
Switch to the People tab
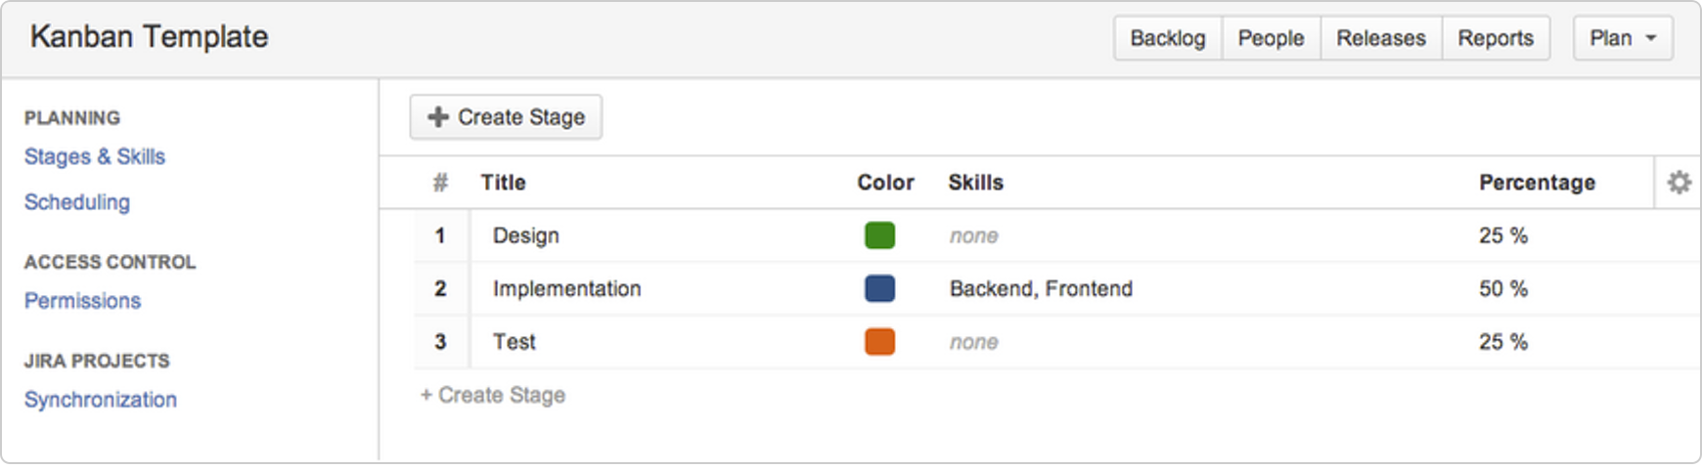coord(1271,38)
